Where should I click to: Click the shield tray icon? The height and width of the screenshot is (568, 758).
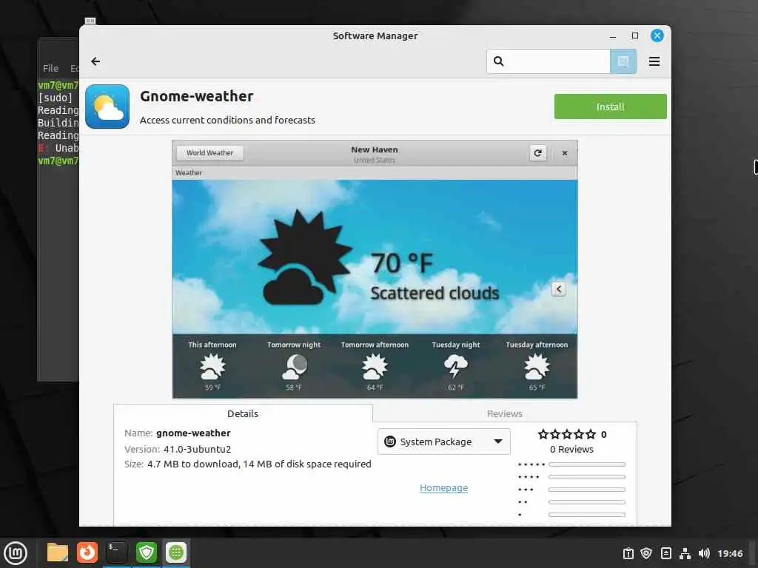click(646, 553)
